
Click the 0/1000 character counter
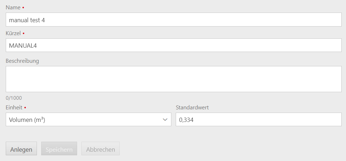pyautogui.click(x=14, y=98)
